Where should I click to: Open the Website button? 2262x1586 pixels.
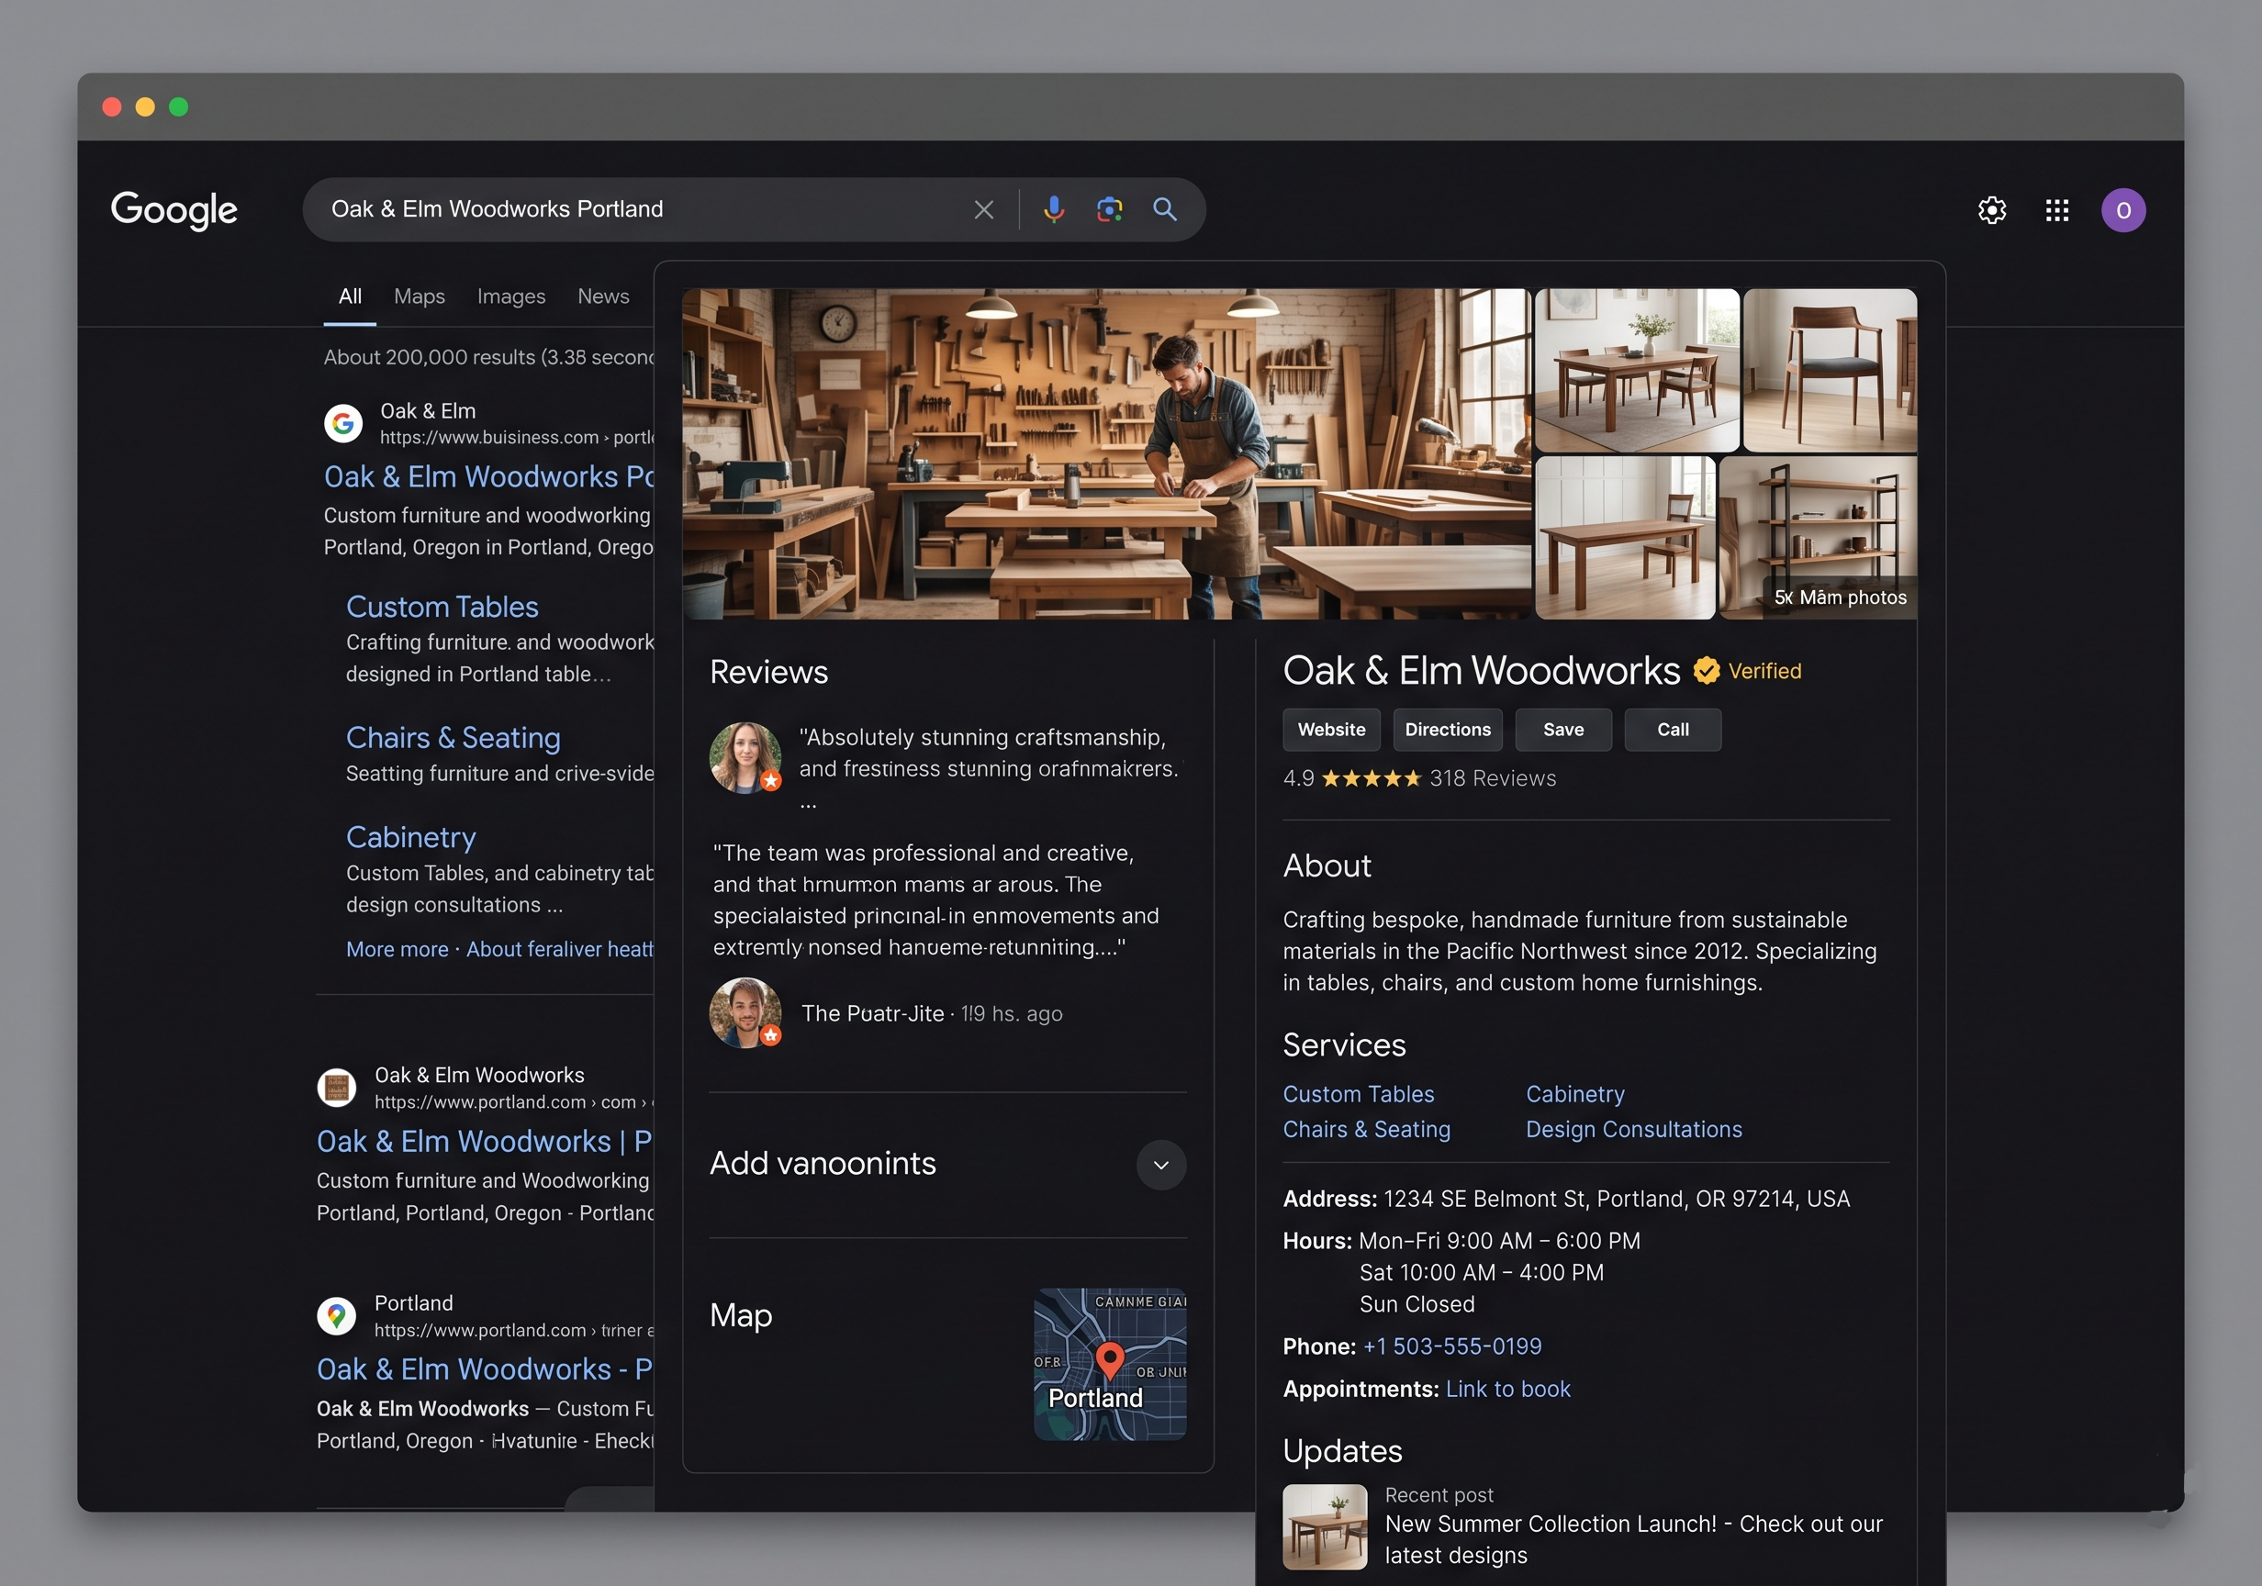[x=1331, y=730]
